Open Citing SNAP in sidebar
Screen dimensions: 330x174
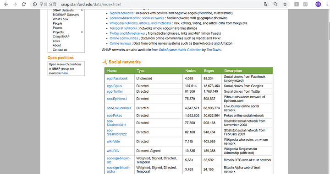61,37
